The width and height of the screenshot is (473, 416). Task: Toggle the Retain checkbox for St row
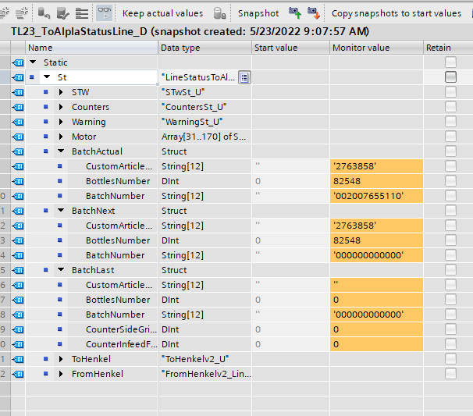(x=450, y=77)
